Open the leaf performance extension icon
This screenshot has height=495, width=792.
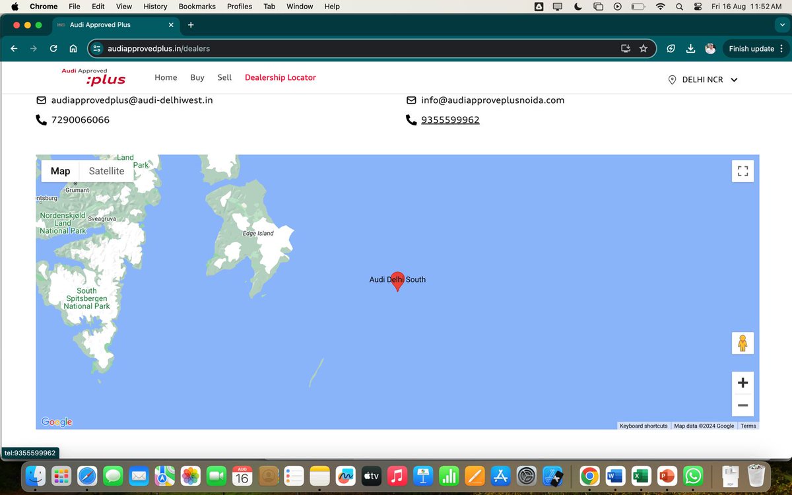click(x=671, y=48)
